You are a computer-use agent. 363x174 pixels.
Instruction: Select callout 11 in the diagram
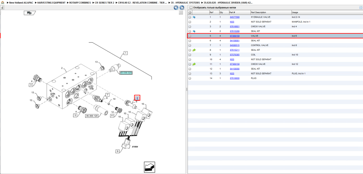pyautogui.click(x=112, y=116)
